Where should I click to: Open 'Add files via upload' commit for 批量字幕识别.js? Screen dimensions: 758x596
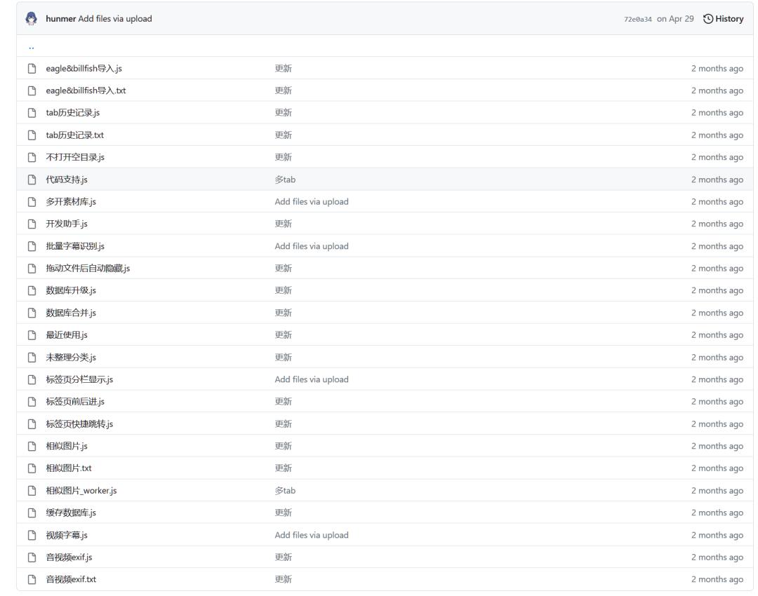[x=312, y=246]
